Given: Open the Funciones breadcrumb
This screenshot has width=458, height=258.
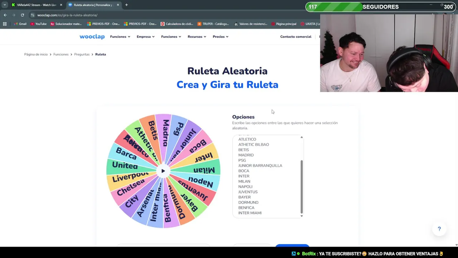Looking at the screenshot, I should (x=61, y=54).
